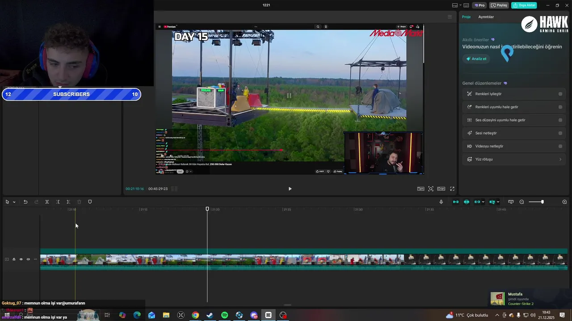Open the player panel hamburger menu

[450, 17]
